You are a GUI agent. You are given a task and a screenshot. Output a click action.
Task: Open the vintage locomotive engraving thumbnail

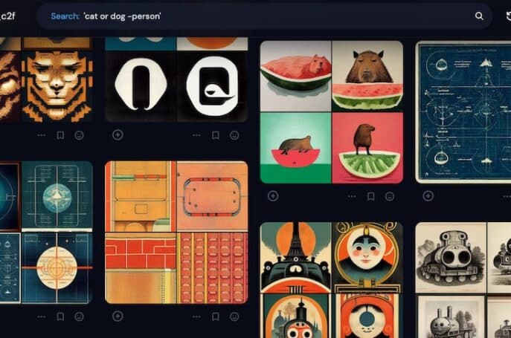(x=451, y=258)
